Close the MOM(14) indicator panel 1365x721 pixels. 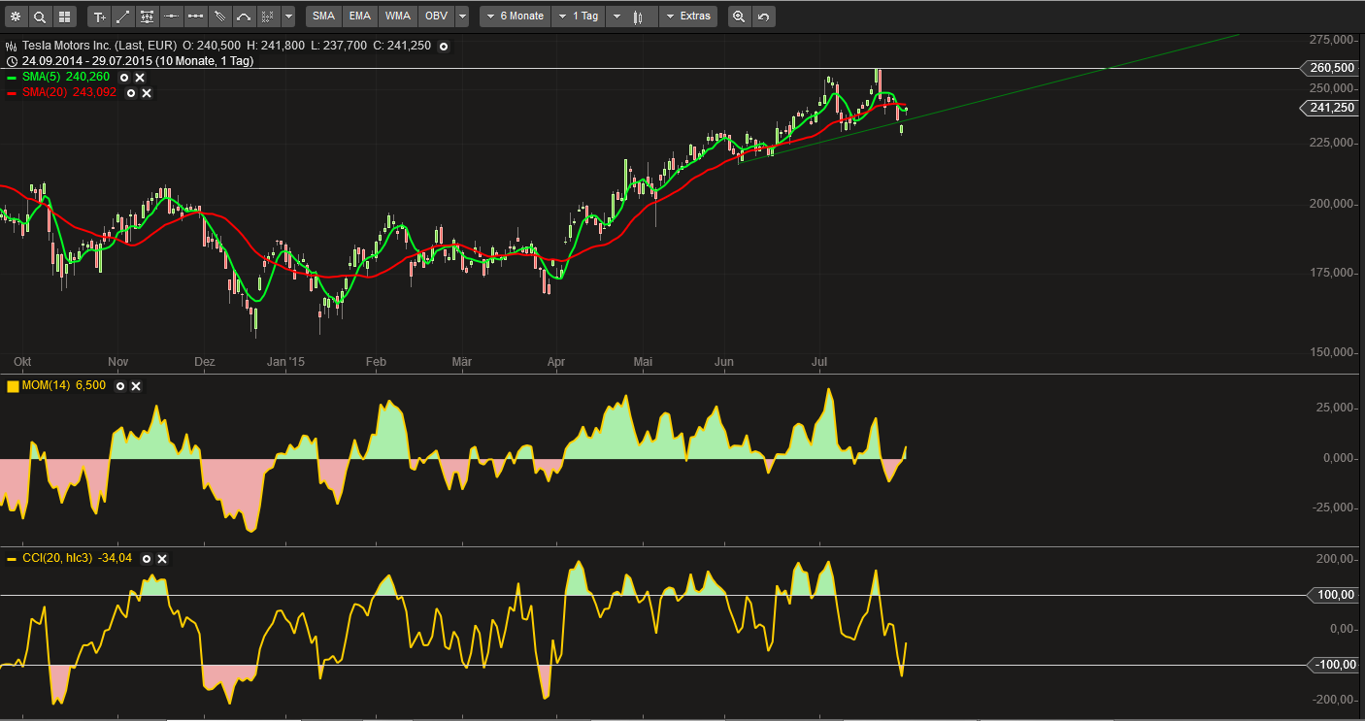(x=136, y=386)
